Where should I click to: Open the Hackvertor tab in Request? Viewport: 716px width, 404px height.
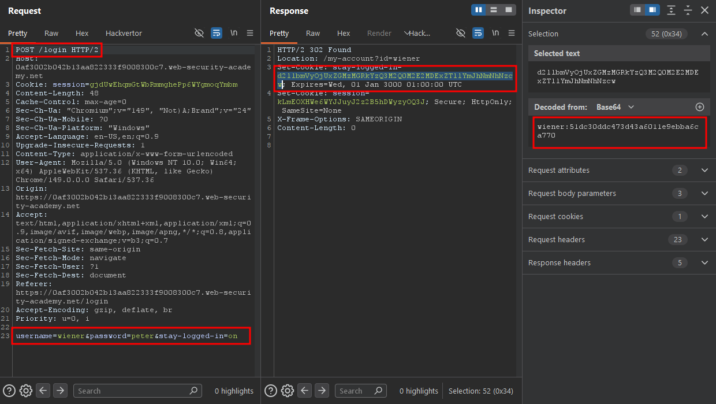tap(124, 34)
